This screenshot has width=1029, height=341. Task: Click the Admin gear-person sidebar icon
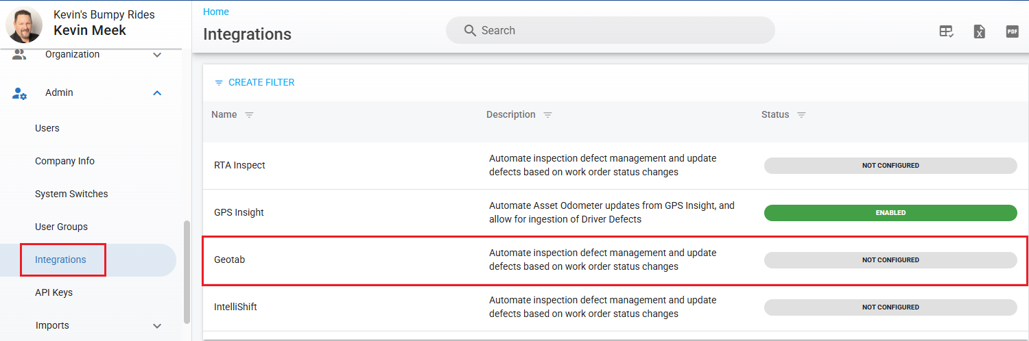[x=20, y=93]
